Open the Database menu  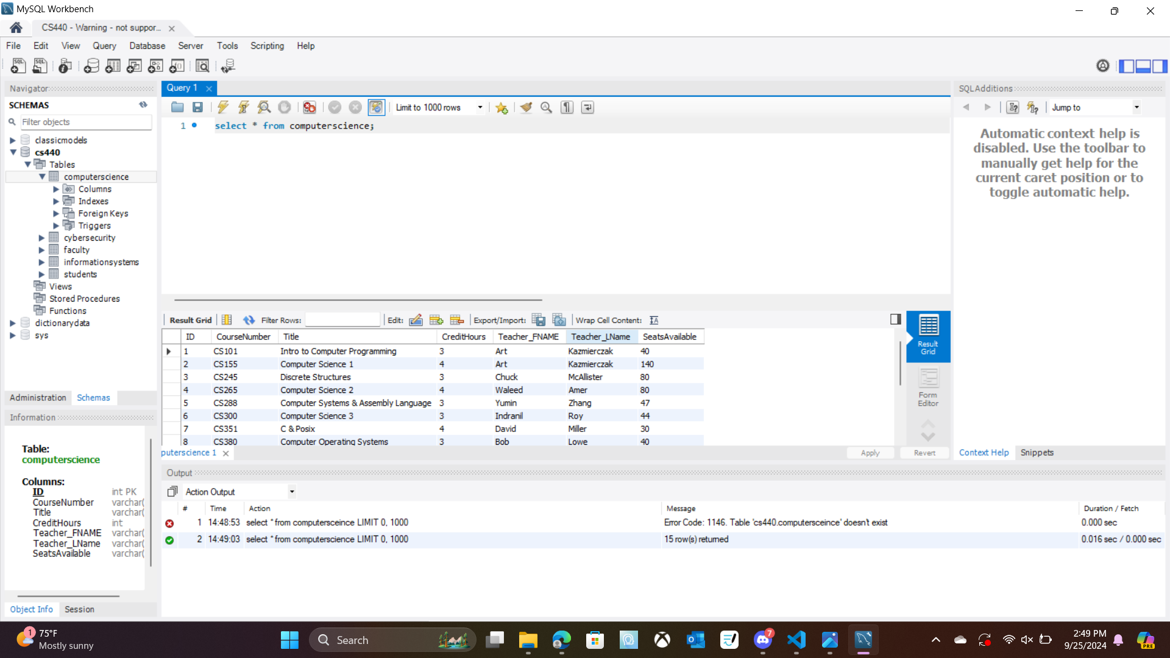pyautogui.click(x=147, y=46)
